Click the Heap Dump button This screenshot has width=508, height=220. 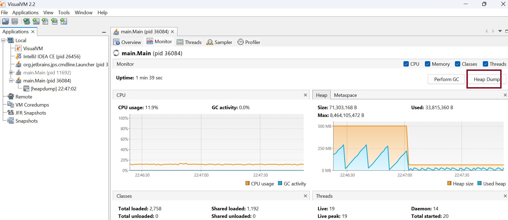(487, 79)
